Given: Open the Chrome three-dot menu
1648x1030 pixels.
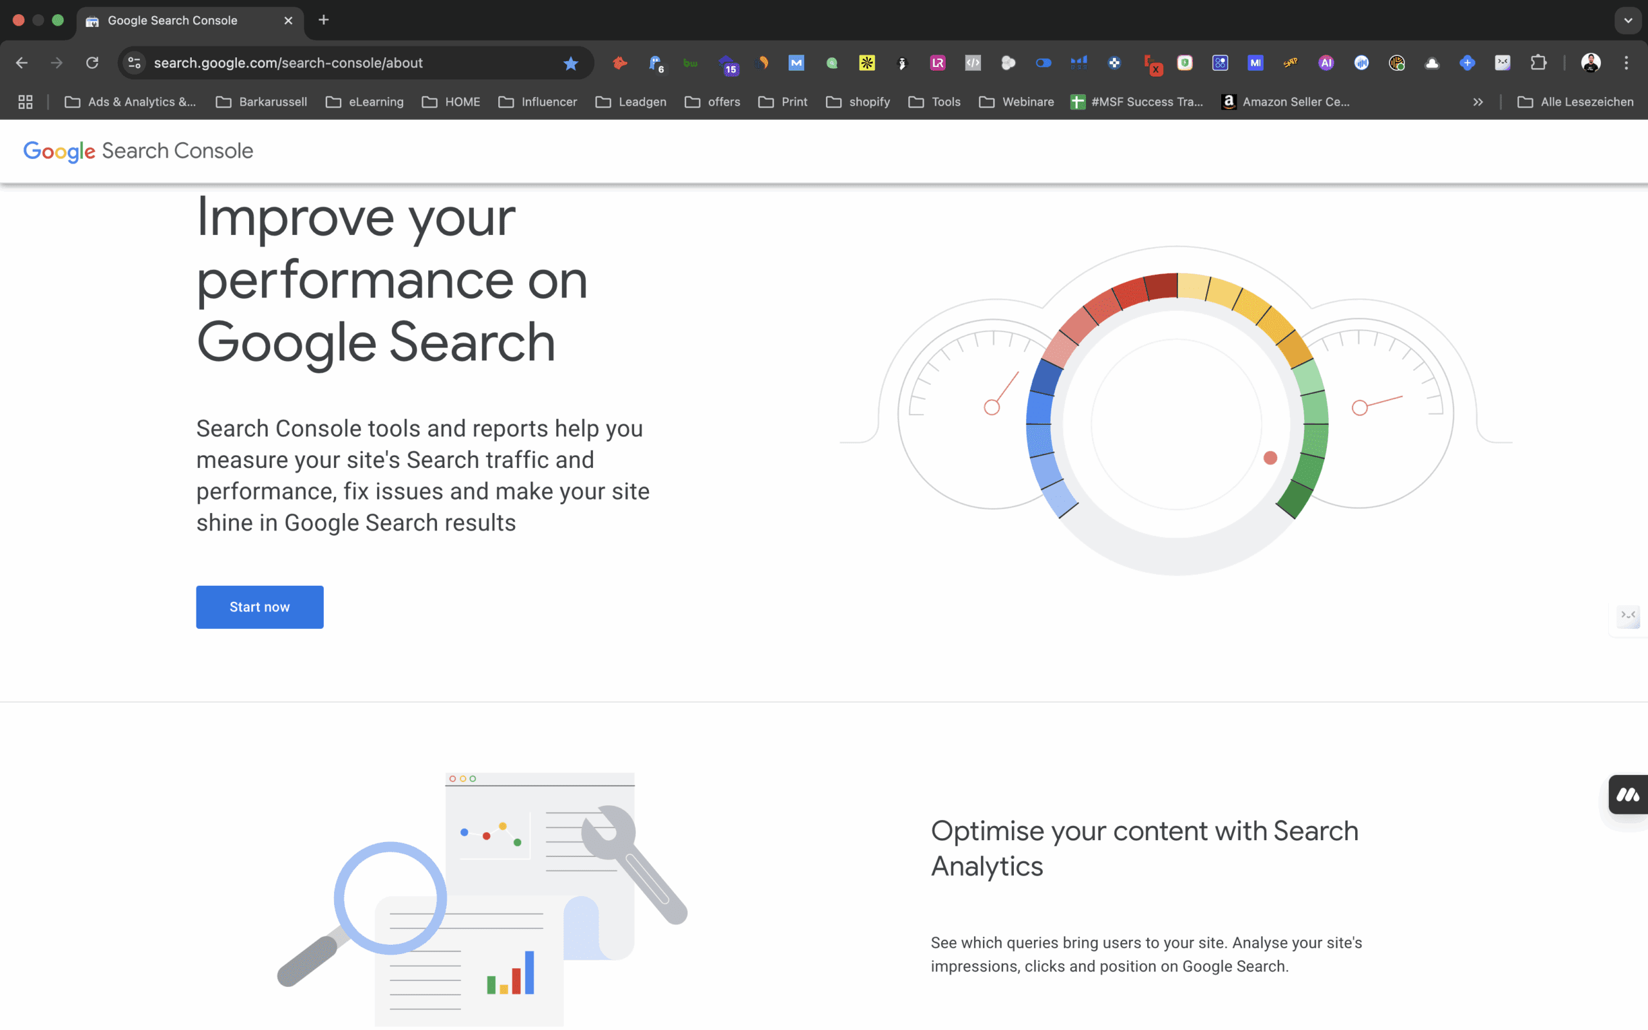Looking at the screenshot, I should [1626, 62].
